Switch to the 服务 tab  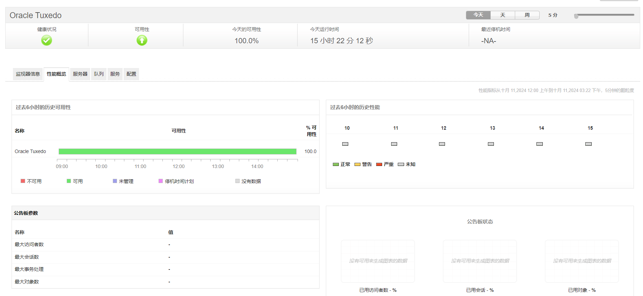115,74
